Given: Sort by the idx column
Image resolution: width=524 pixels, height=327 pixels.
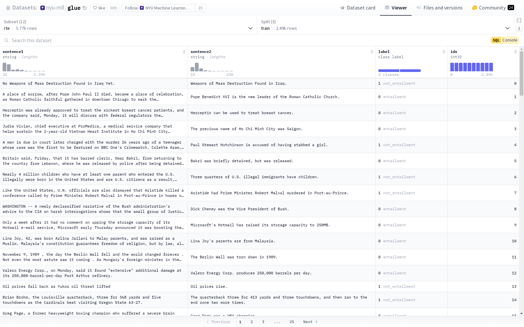Looking at the screenshot, I should (x=515, y=52).
